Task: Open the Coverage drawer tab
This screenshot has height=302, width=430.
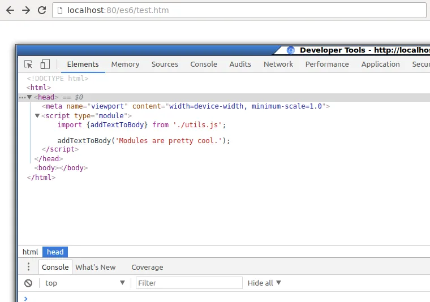Action: pyautogui.click(x=147, y=267)
